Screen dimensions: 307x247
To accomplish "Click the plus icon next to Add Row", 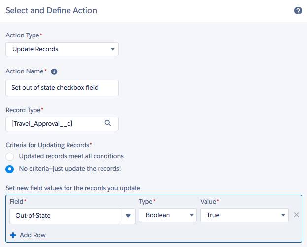I will click(13, 235).
